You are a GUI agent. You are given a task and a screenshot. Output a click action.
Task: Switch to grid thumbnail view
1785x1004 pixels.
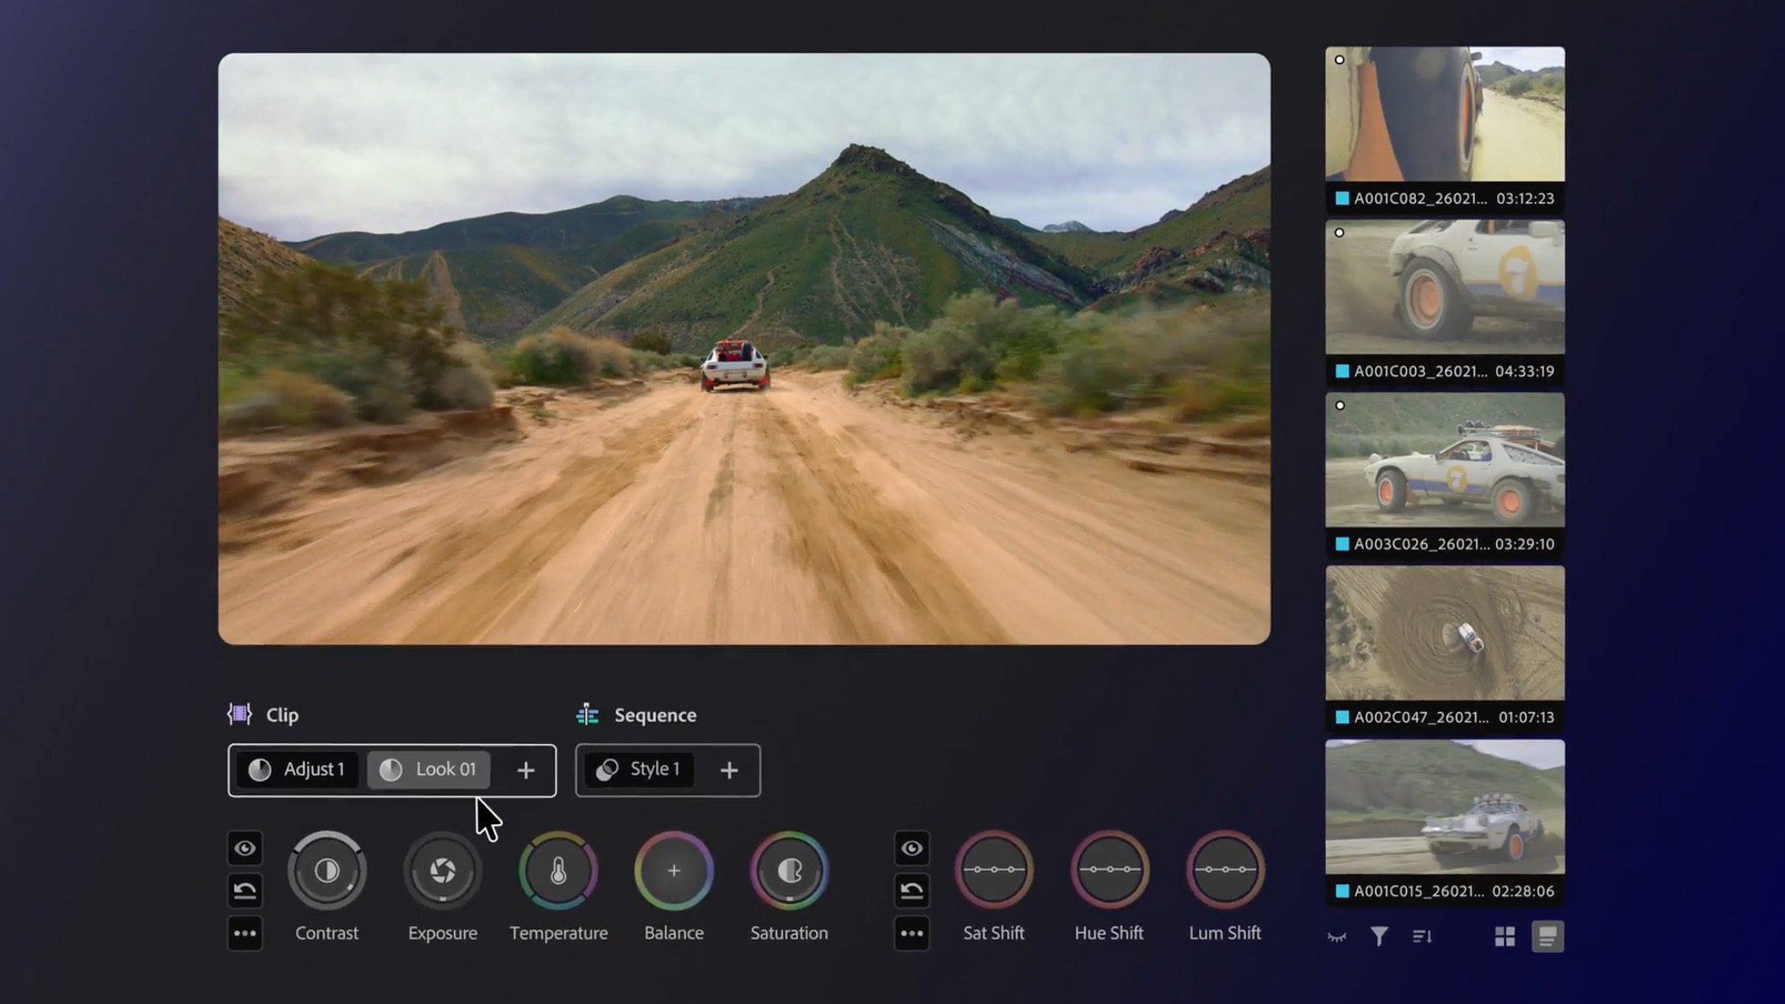[x=1504, y=936]
